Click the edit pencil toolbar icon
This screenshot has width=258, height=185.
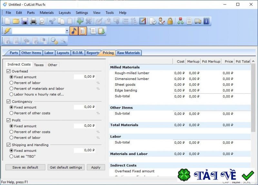99,21
